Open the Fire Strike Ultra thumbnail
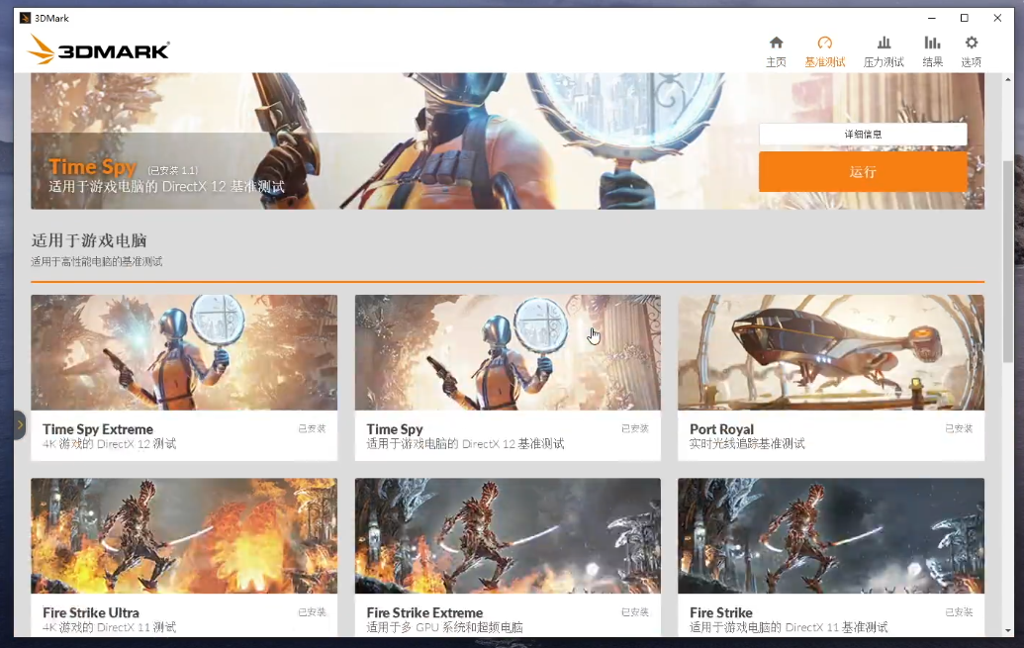The width and height of the screenshot is (1024, 648). tap(184, 535)
